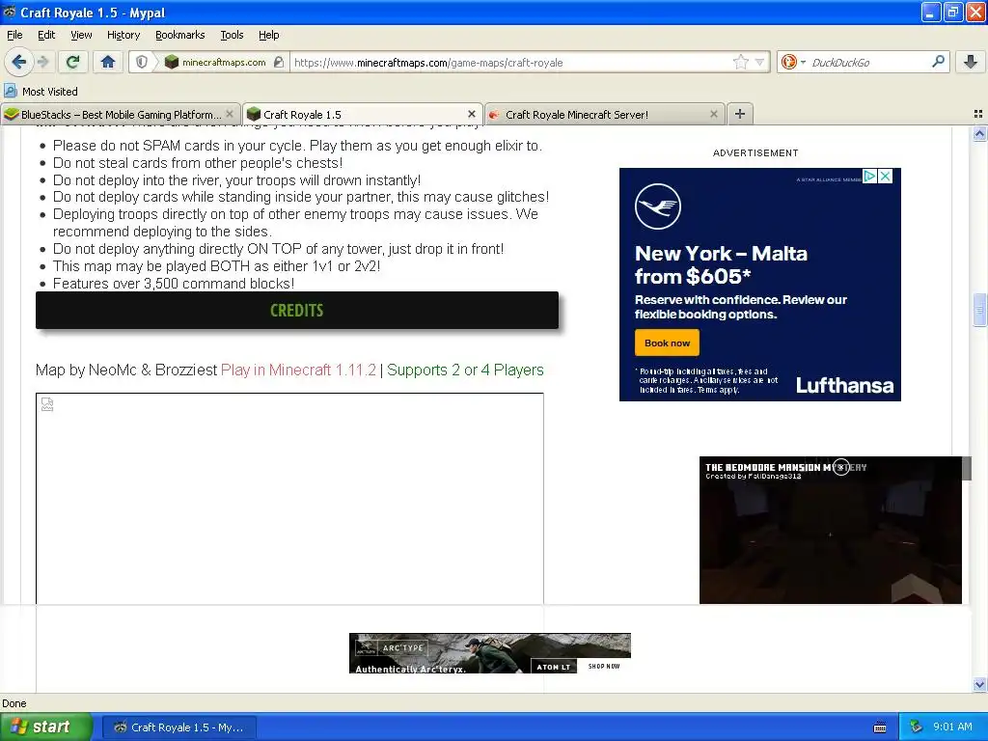
Task: Close the Craft Royale 1.5 tab
Action: (x=471, y=114)
